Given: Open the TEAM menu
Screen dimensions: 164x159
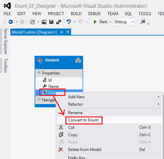Looking at the screenshot, I should pos(113,14).
